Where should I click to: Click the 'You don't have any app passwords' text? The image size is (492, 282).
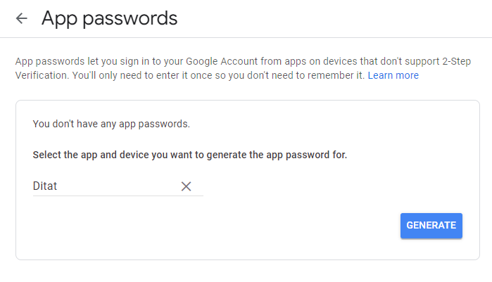(111, 124)
